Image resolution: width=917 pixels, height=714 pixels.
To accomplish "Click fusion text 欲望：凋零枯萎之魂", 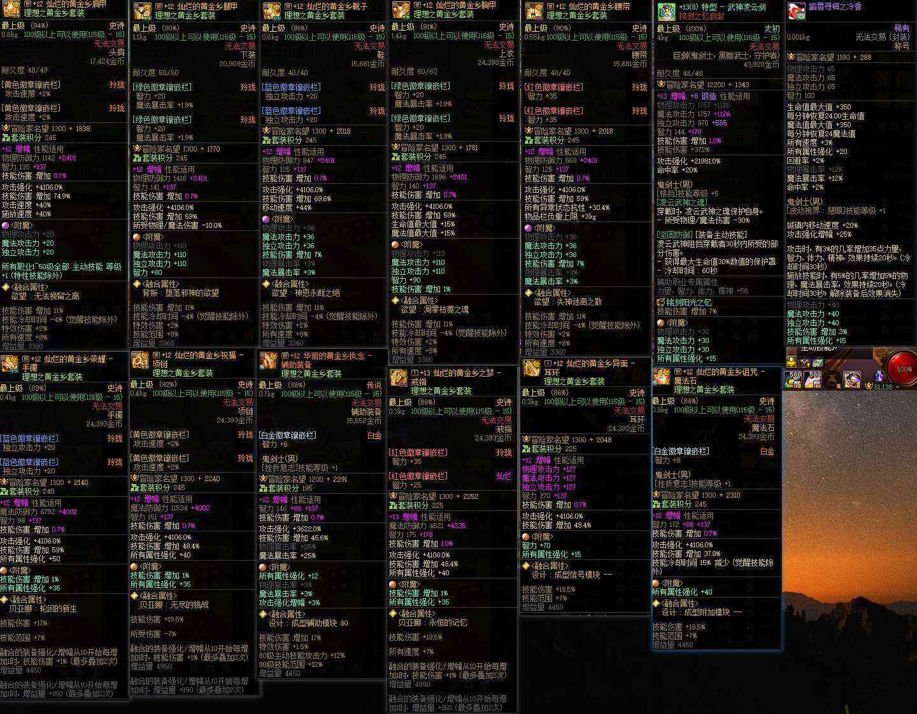I will (435, 309).
